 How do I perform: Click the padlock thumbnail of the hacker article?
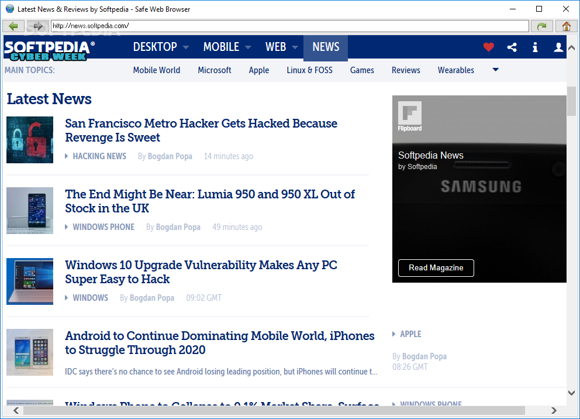click(x=30, y=140)
